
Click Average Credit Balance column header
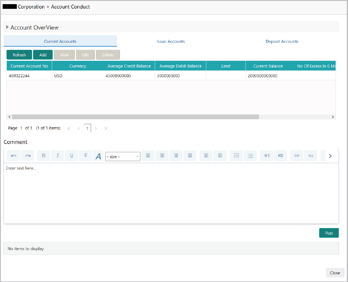pos(129,66)
